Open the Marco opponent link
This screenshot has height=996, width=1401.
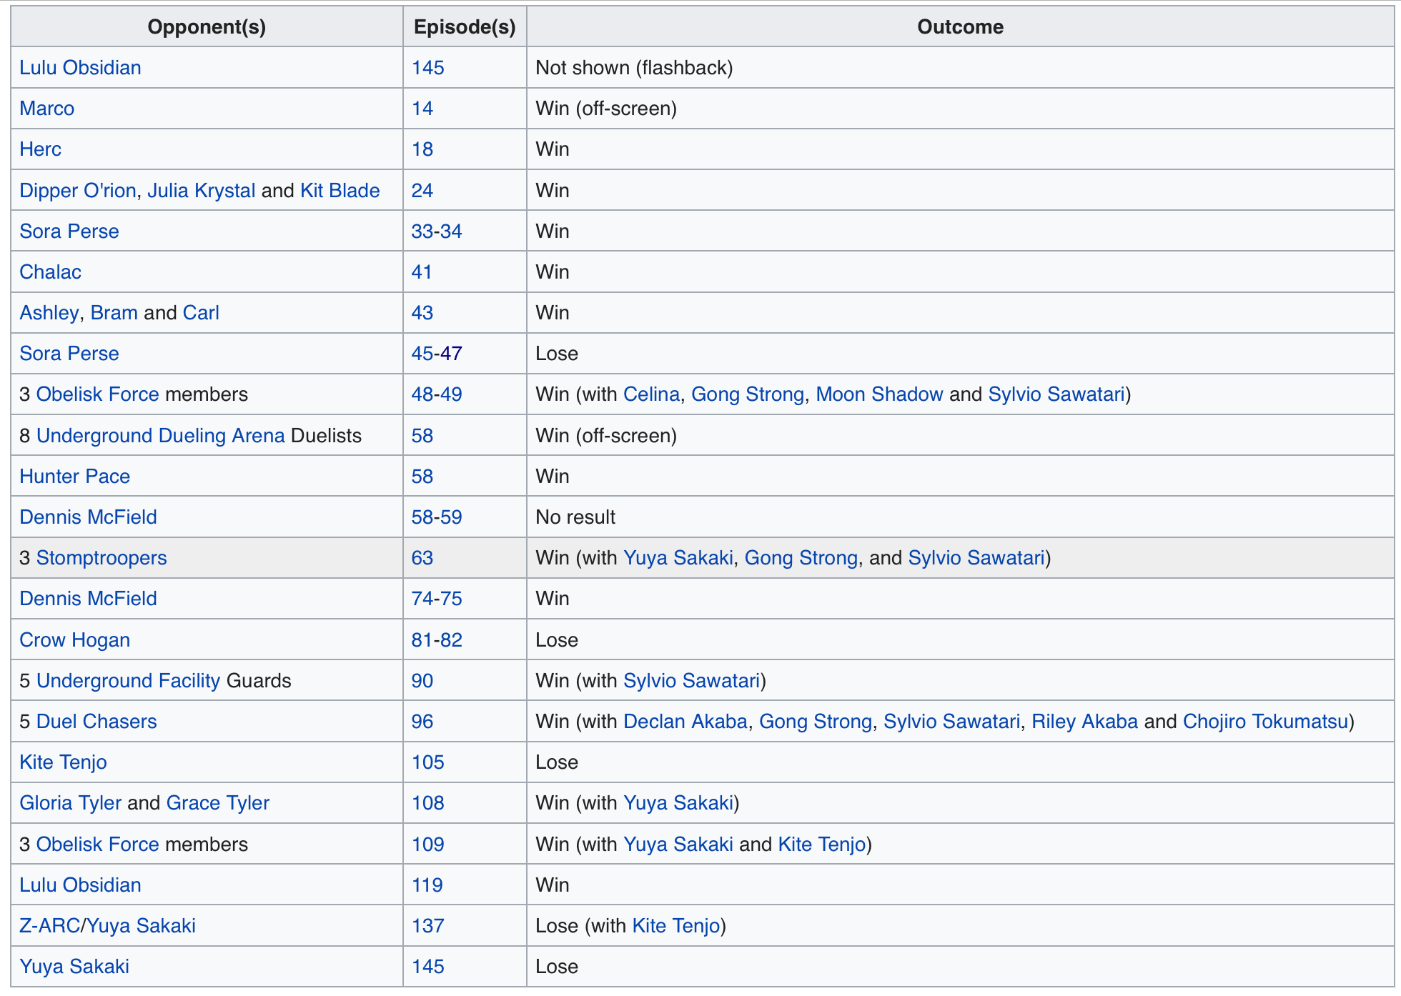(46, 109)
